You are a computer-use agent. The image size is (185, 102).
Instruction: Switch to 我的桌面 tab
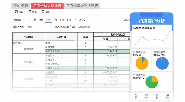[21, 6]
